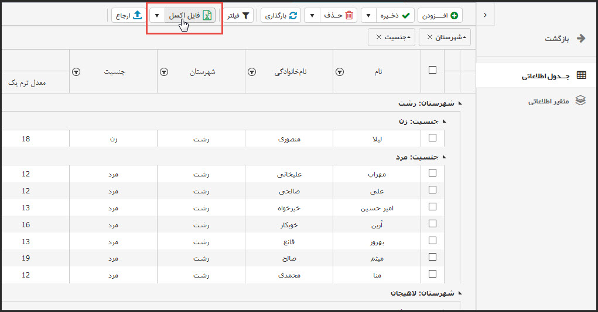Viewport: 598px width, 312px height.
Task: Select the خوبکار last-name cell
Action: tap(289, 225)
